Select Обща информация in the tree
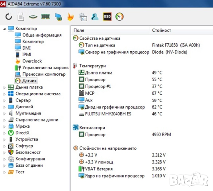This screenshot has height=191, width=213. pos(38,35)
